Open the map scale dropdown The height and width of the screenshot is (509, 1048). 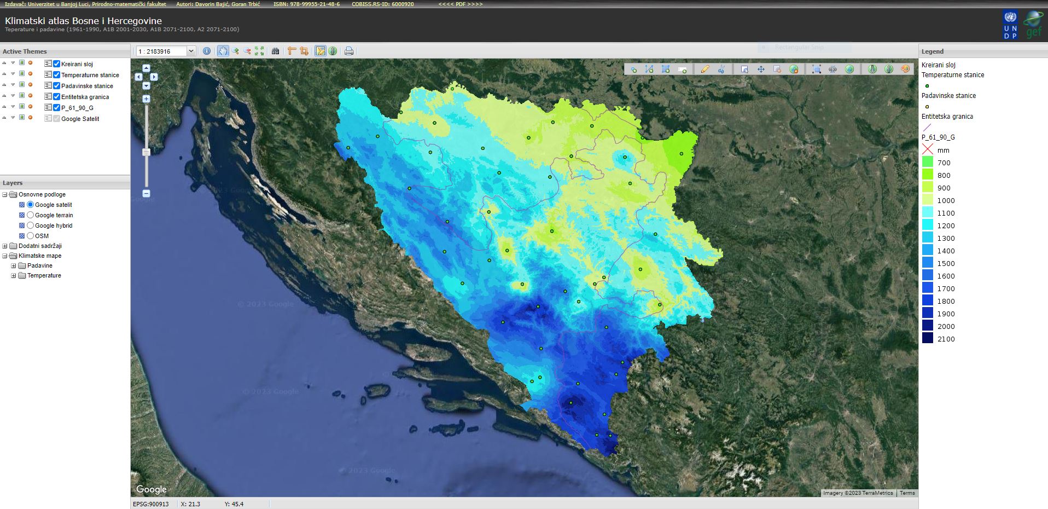(191, 51)
